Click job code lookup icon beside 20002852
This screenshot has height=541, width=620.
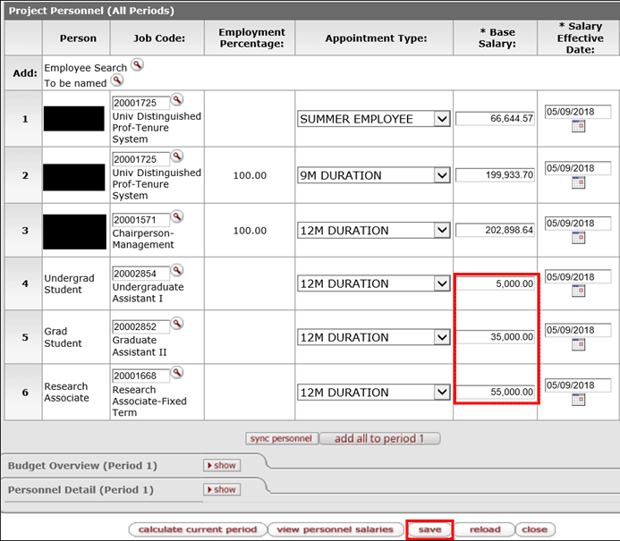point(177,323)
